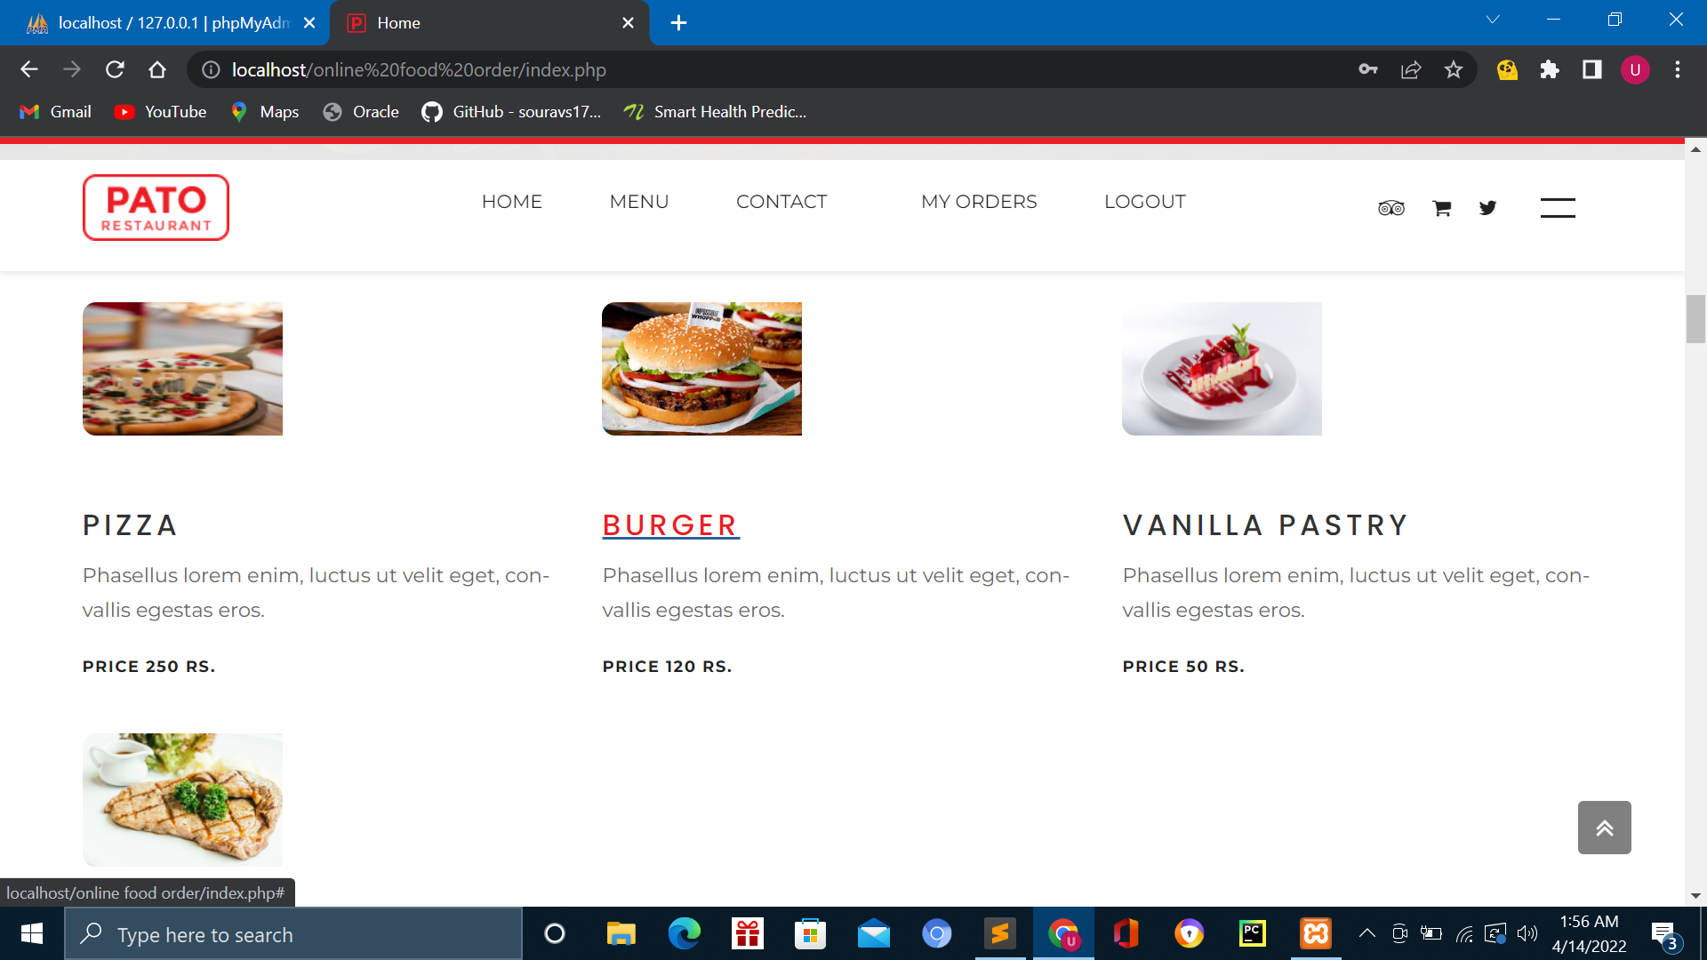
Task: Bookmark the page with the star icon
Action: pyautogui.click(x=1455, y=69)
